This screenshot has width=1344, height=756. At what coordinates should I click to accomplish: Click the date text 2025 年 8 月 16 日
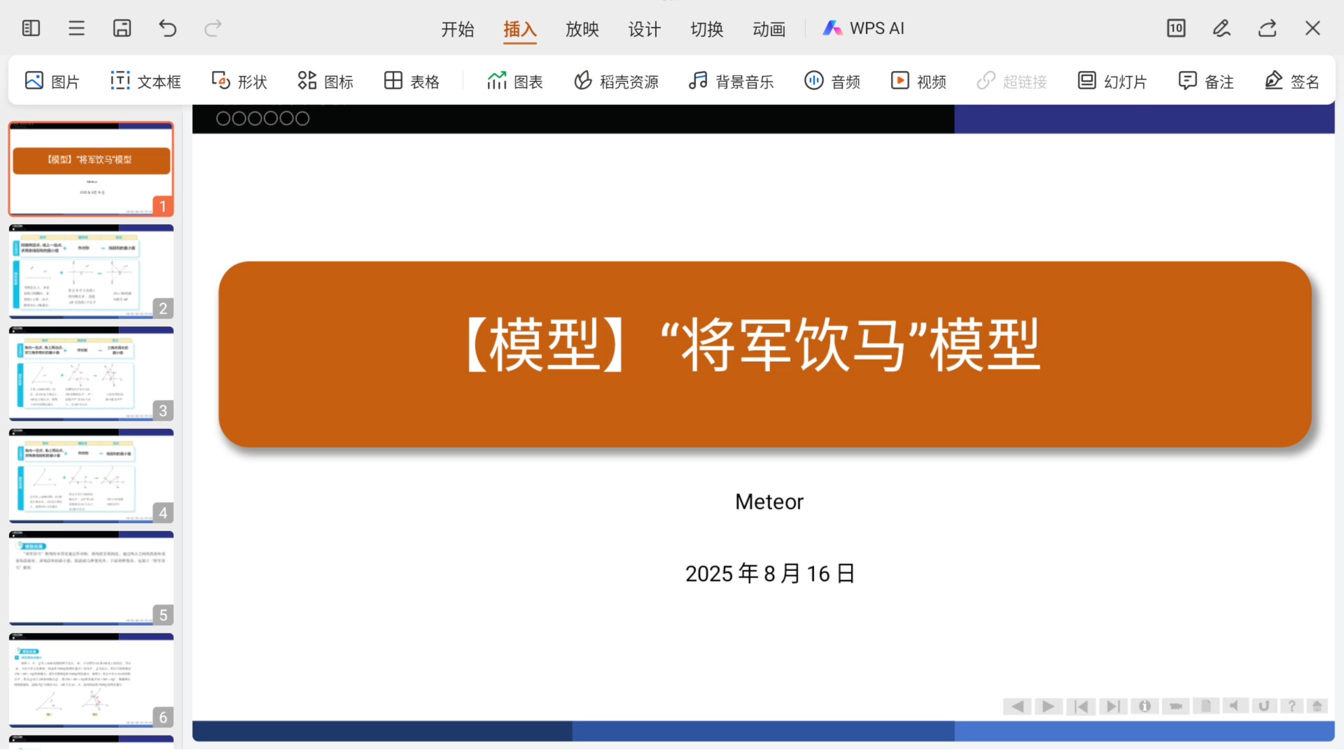pyautogui.click(x=770, y=573)
